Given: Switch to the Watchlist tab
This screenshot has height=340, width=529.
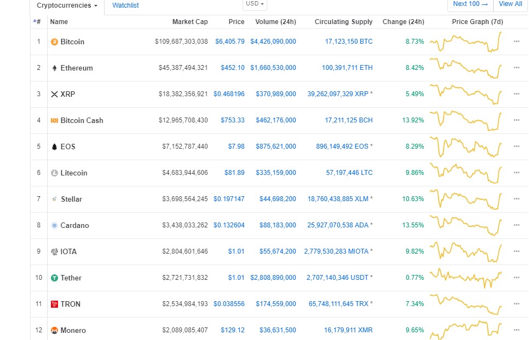Looking at the screenshot, I should tap(125, 5).
